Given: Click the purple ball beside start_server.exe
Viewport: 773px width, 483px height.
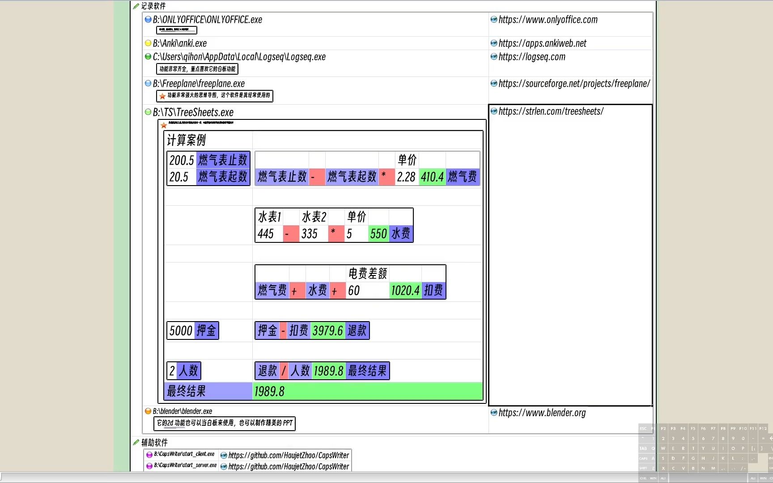Looking at the screenshot, I should pyautogui.click(x=149, y=466).
